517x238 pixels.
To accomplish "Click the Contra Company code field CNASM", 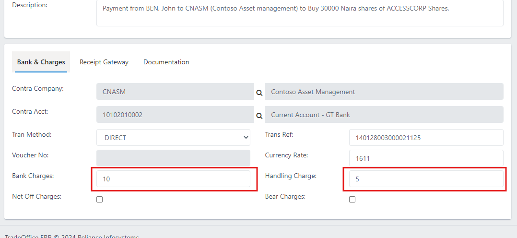I will click(176, 92).
